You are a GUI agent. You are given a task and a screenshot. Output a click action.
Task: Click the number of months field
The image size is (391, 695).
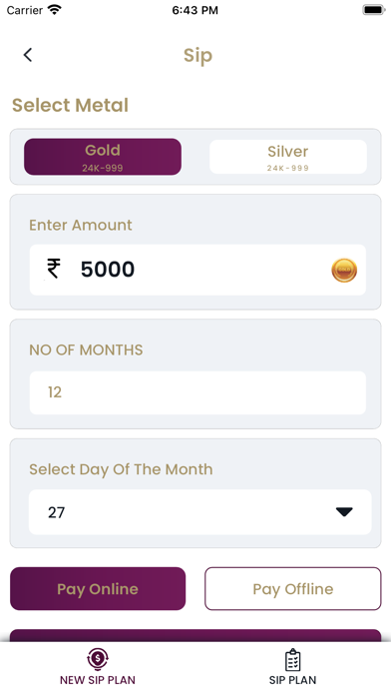point(197,392)
